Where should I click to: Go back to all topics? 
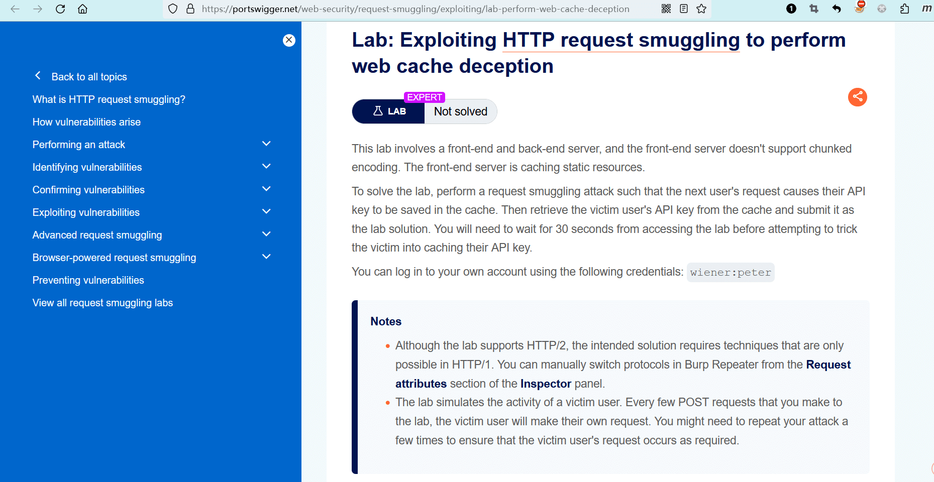click(x=89, y=77)
